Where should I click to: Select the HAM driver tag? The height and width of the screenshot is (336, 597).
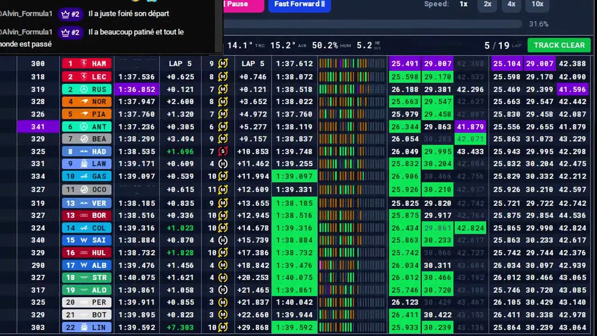87,64
